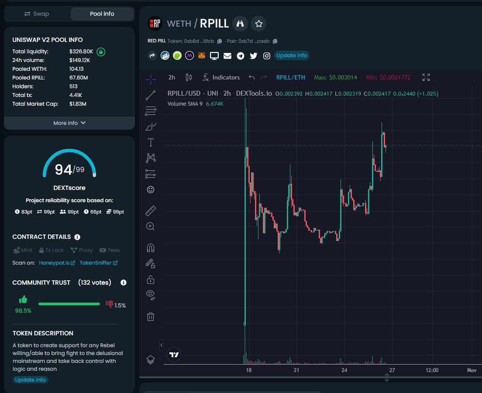Open the CoinGecko green gecko icon
The height and width of the screenshot is (393, 482).
(177, 55)
